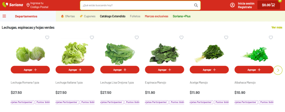
Task: Click the next arrow of the product carousel
Action: [278, 70]
